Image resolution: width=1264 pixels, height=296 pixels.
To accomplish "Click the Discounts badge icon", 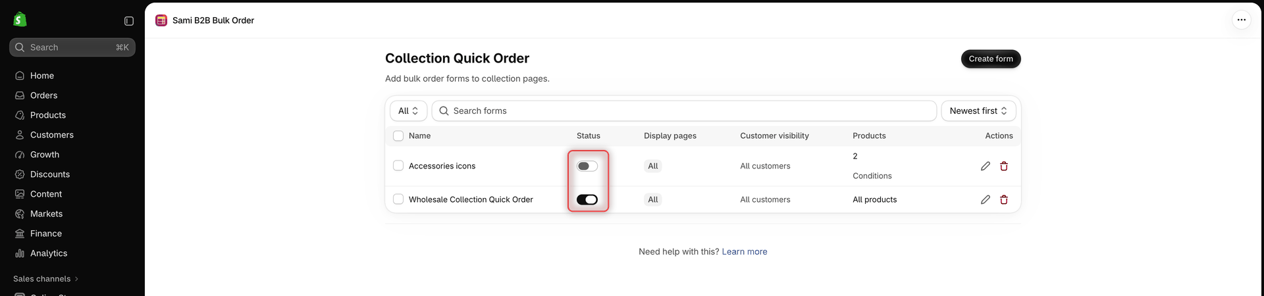I will coord(20,174).
